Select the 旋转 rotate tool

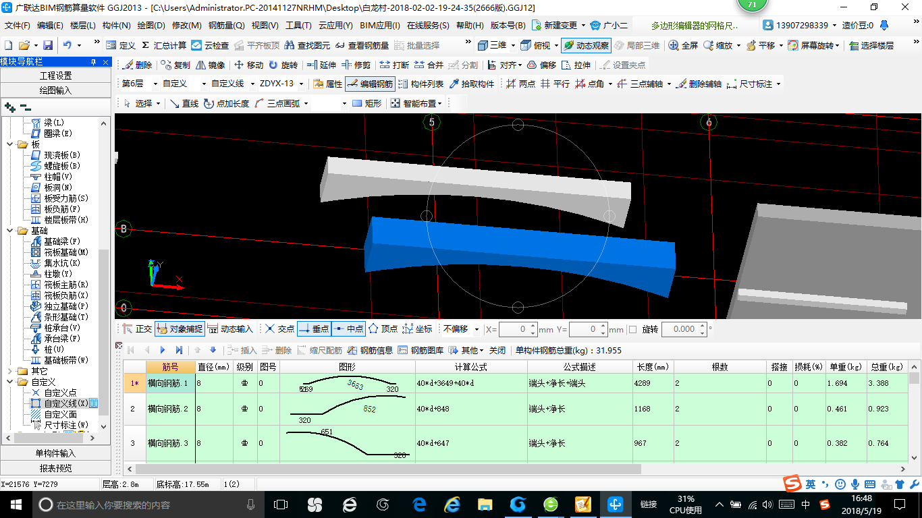pyautogui.click(x=283, y=65)
